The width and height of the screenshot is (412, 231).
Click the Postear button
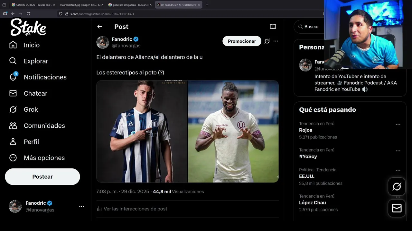pyautogui.click(x=42, y=177)
